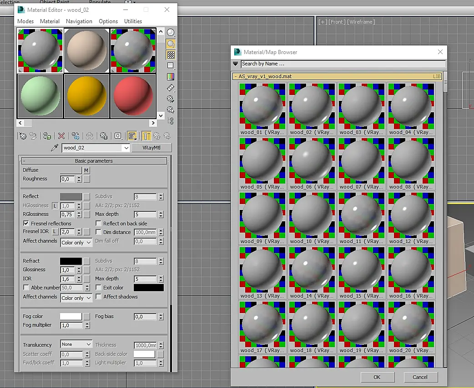Click the 3ds Max logo in Material Editor title bar

(x=21, y=10)
